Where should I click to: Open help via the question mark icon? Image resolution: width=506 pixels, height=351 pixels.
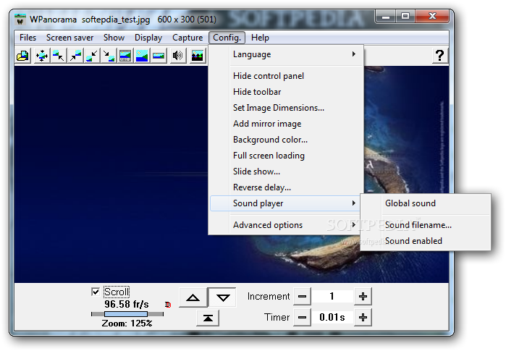[x=440, y=56]
